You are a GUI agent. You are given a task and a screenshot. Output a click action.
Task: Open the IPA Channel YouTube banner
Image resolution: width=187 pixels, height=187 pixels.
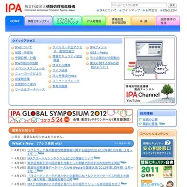[x=150, y=93]
